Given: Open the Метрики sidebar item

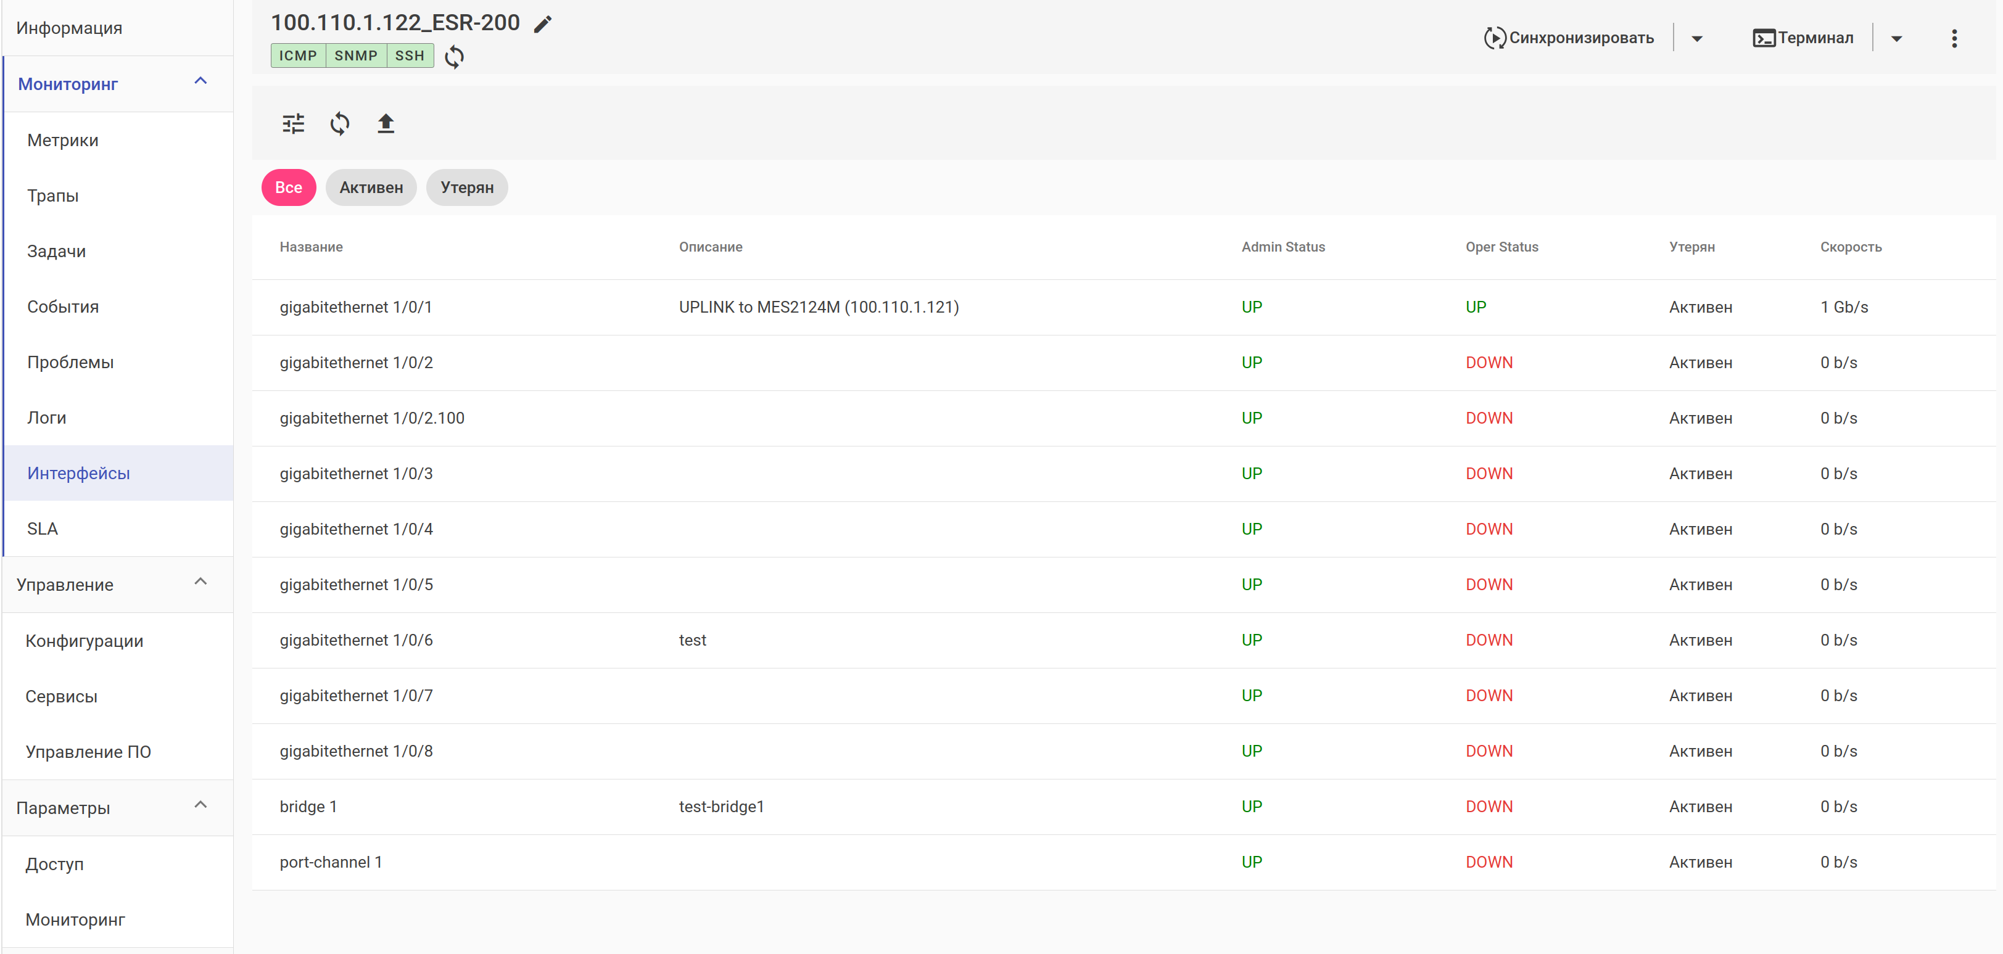Looking at the screenshot, I should tap(63, 141).
